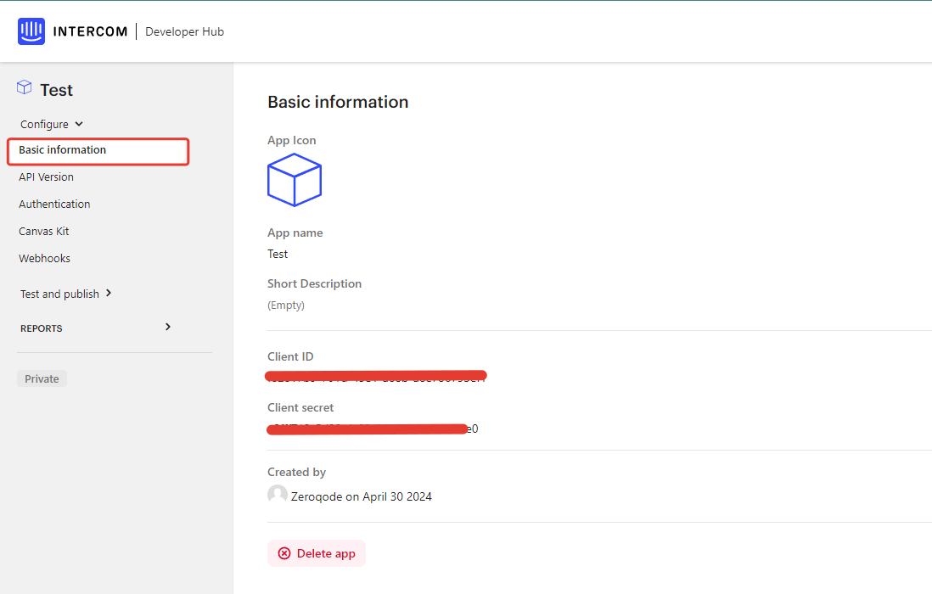Click the cube icon beside Test
Screen dimensions: 932x594
pyautogui.click(x=25, y=87)
